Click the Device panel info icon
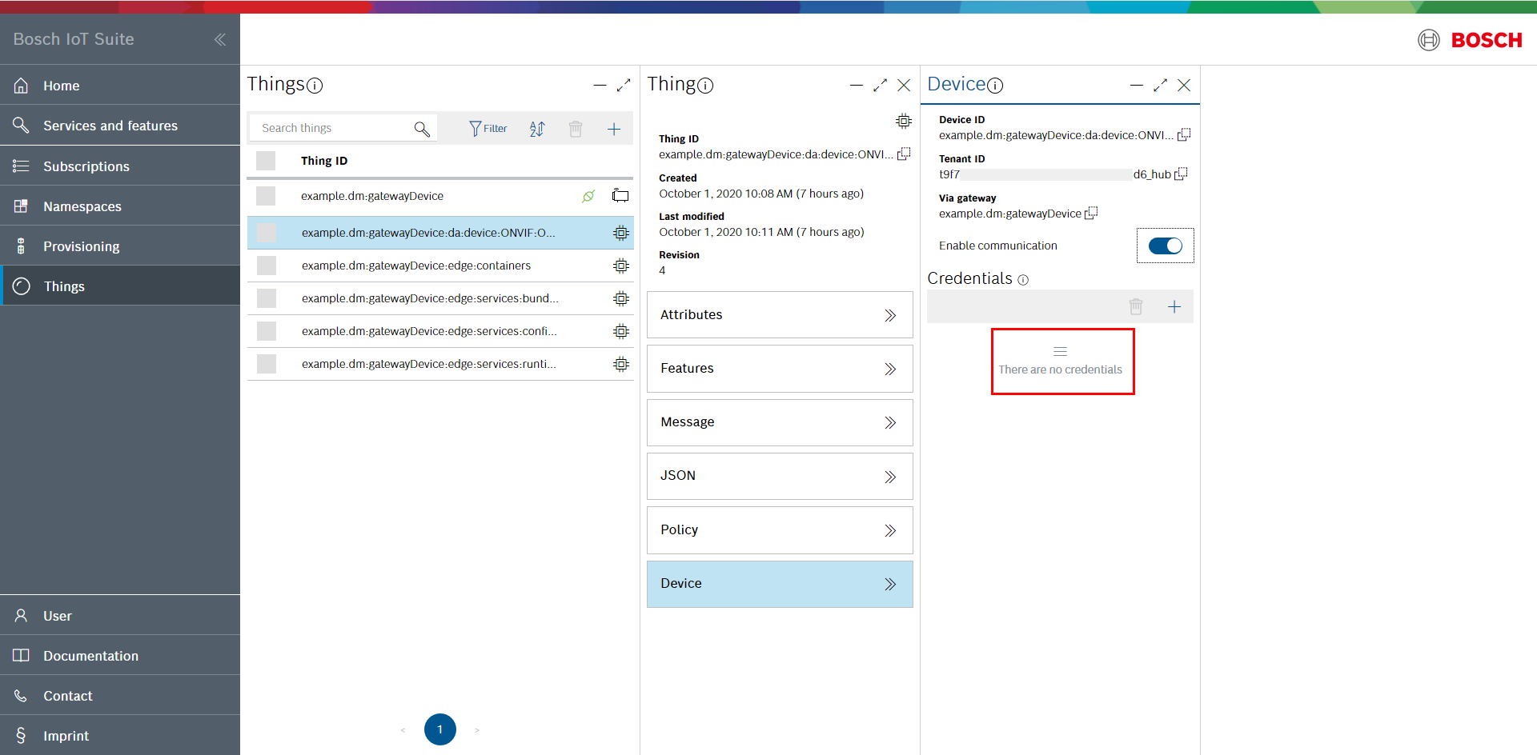The width and height of the screenshot is (1537, 755). point(995,86)
